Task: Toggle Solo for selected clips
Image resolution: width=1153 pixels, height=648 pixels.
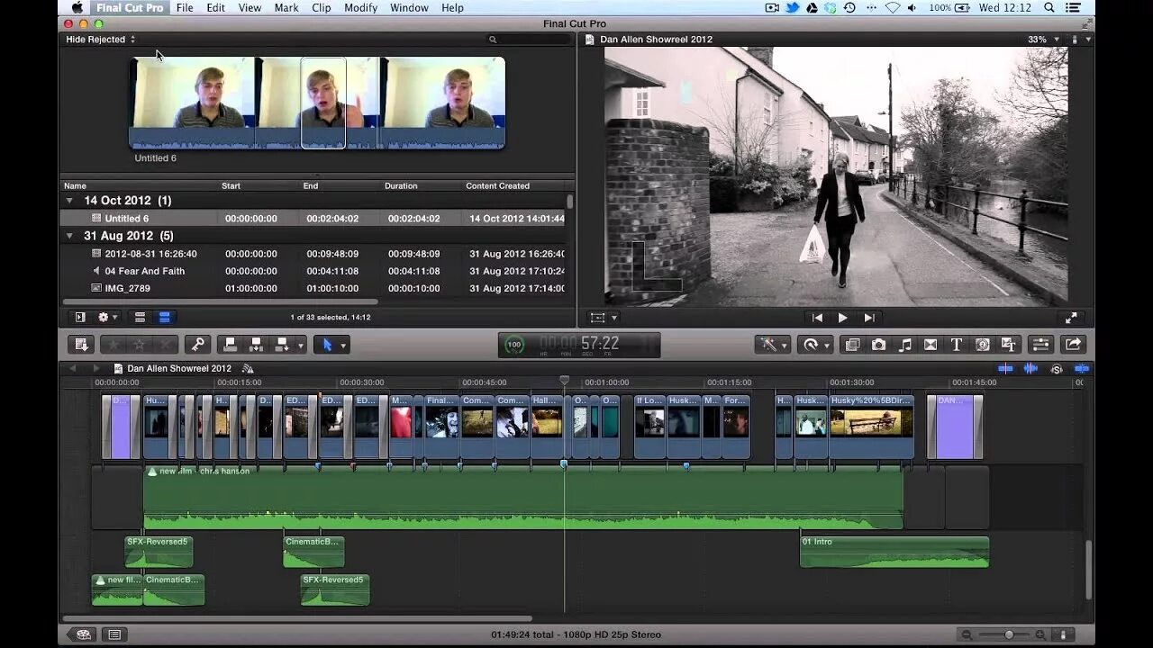Action: 1057,368
